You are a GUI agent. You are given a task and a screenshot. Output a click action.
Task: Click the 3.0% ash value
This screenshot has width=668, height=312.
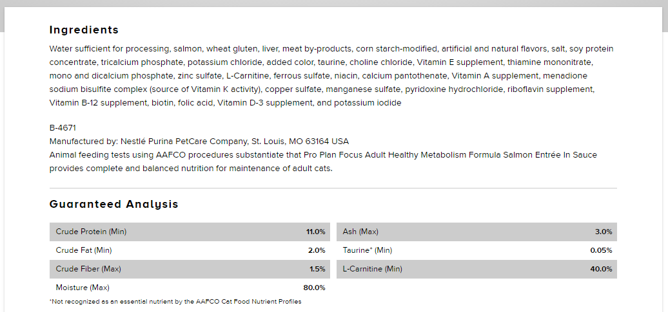[604, 232]
